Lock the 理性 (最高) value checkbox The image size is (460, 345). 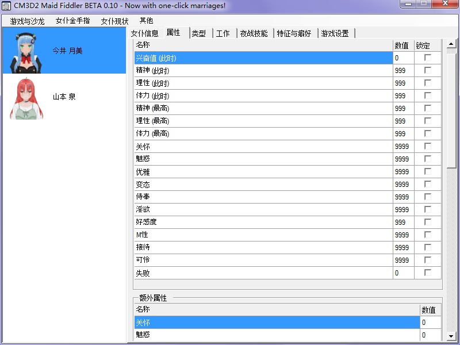click(x=428, y=121)
